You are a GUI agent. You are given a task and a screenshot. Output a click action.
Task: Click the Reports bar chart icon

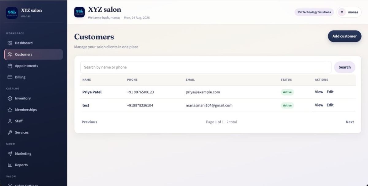pos(10,165)
